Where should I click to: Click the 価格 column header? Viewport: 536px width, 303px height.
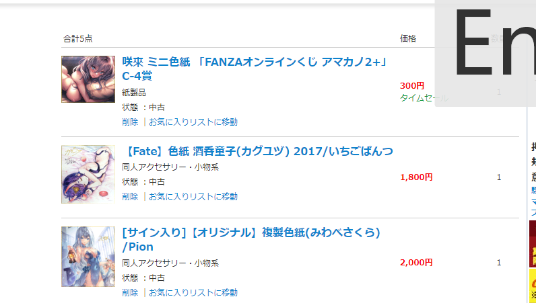click(408, 38)
